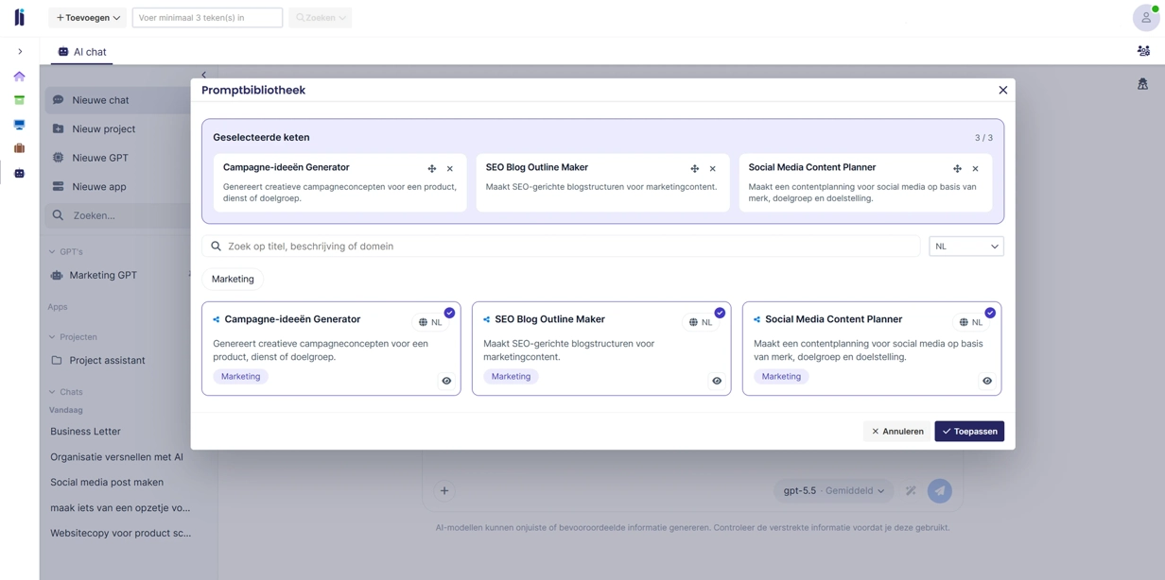The image size is (1165, 580).
Task: Click Annuleren to cancel
Action: (x=897, y=432)
